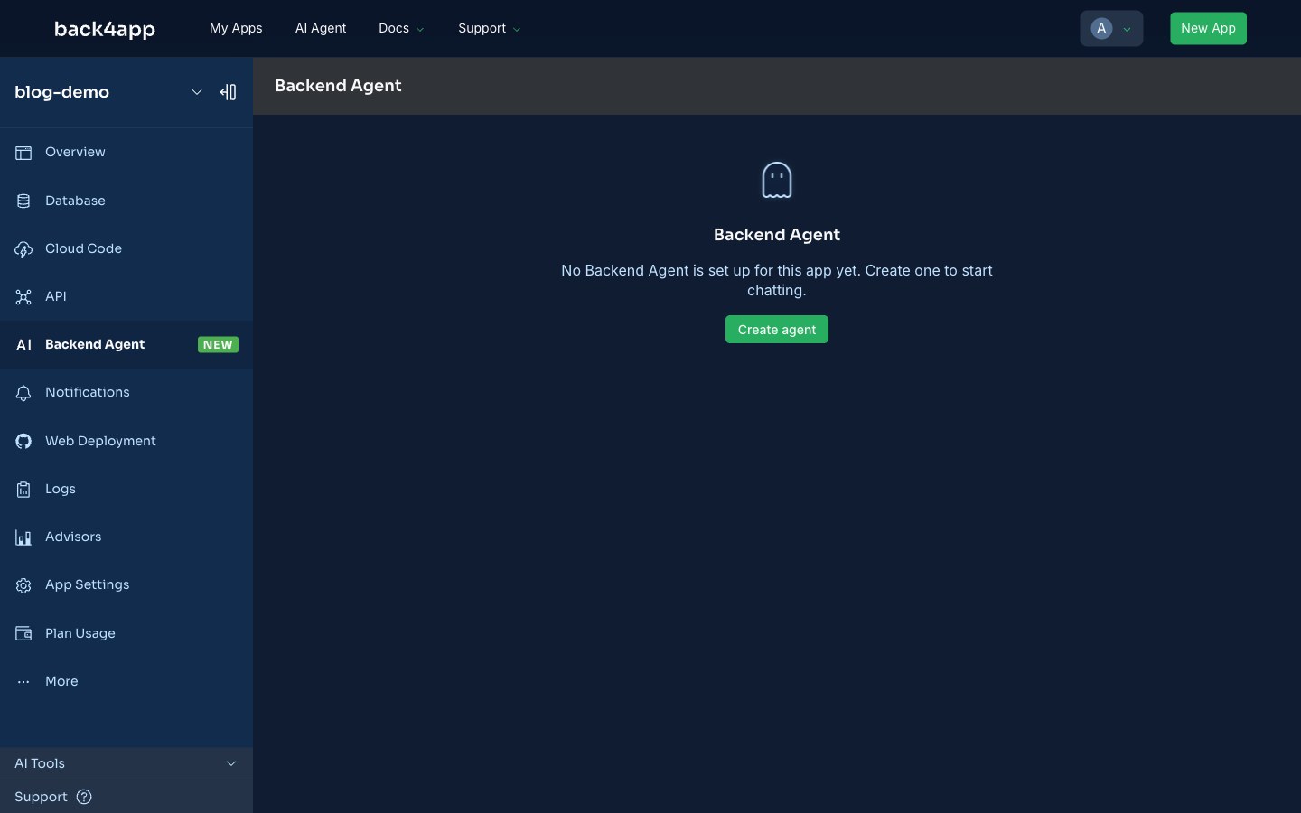Click the Logs clipboard icon
Viewport: 1301px width, 813px height.
(23, 489)
